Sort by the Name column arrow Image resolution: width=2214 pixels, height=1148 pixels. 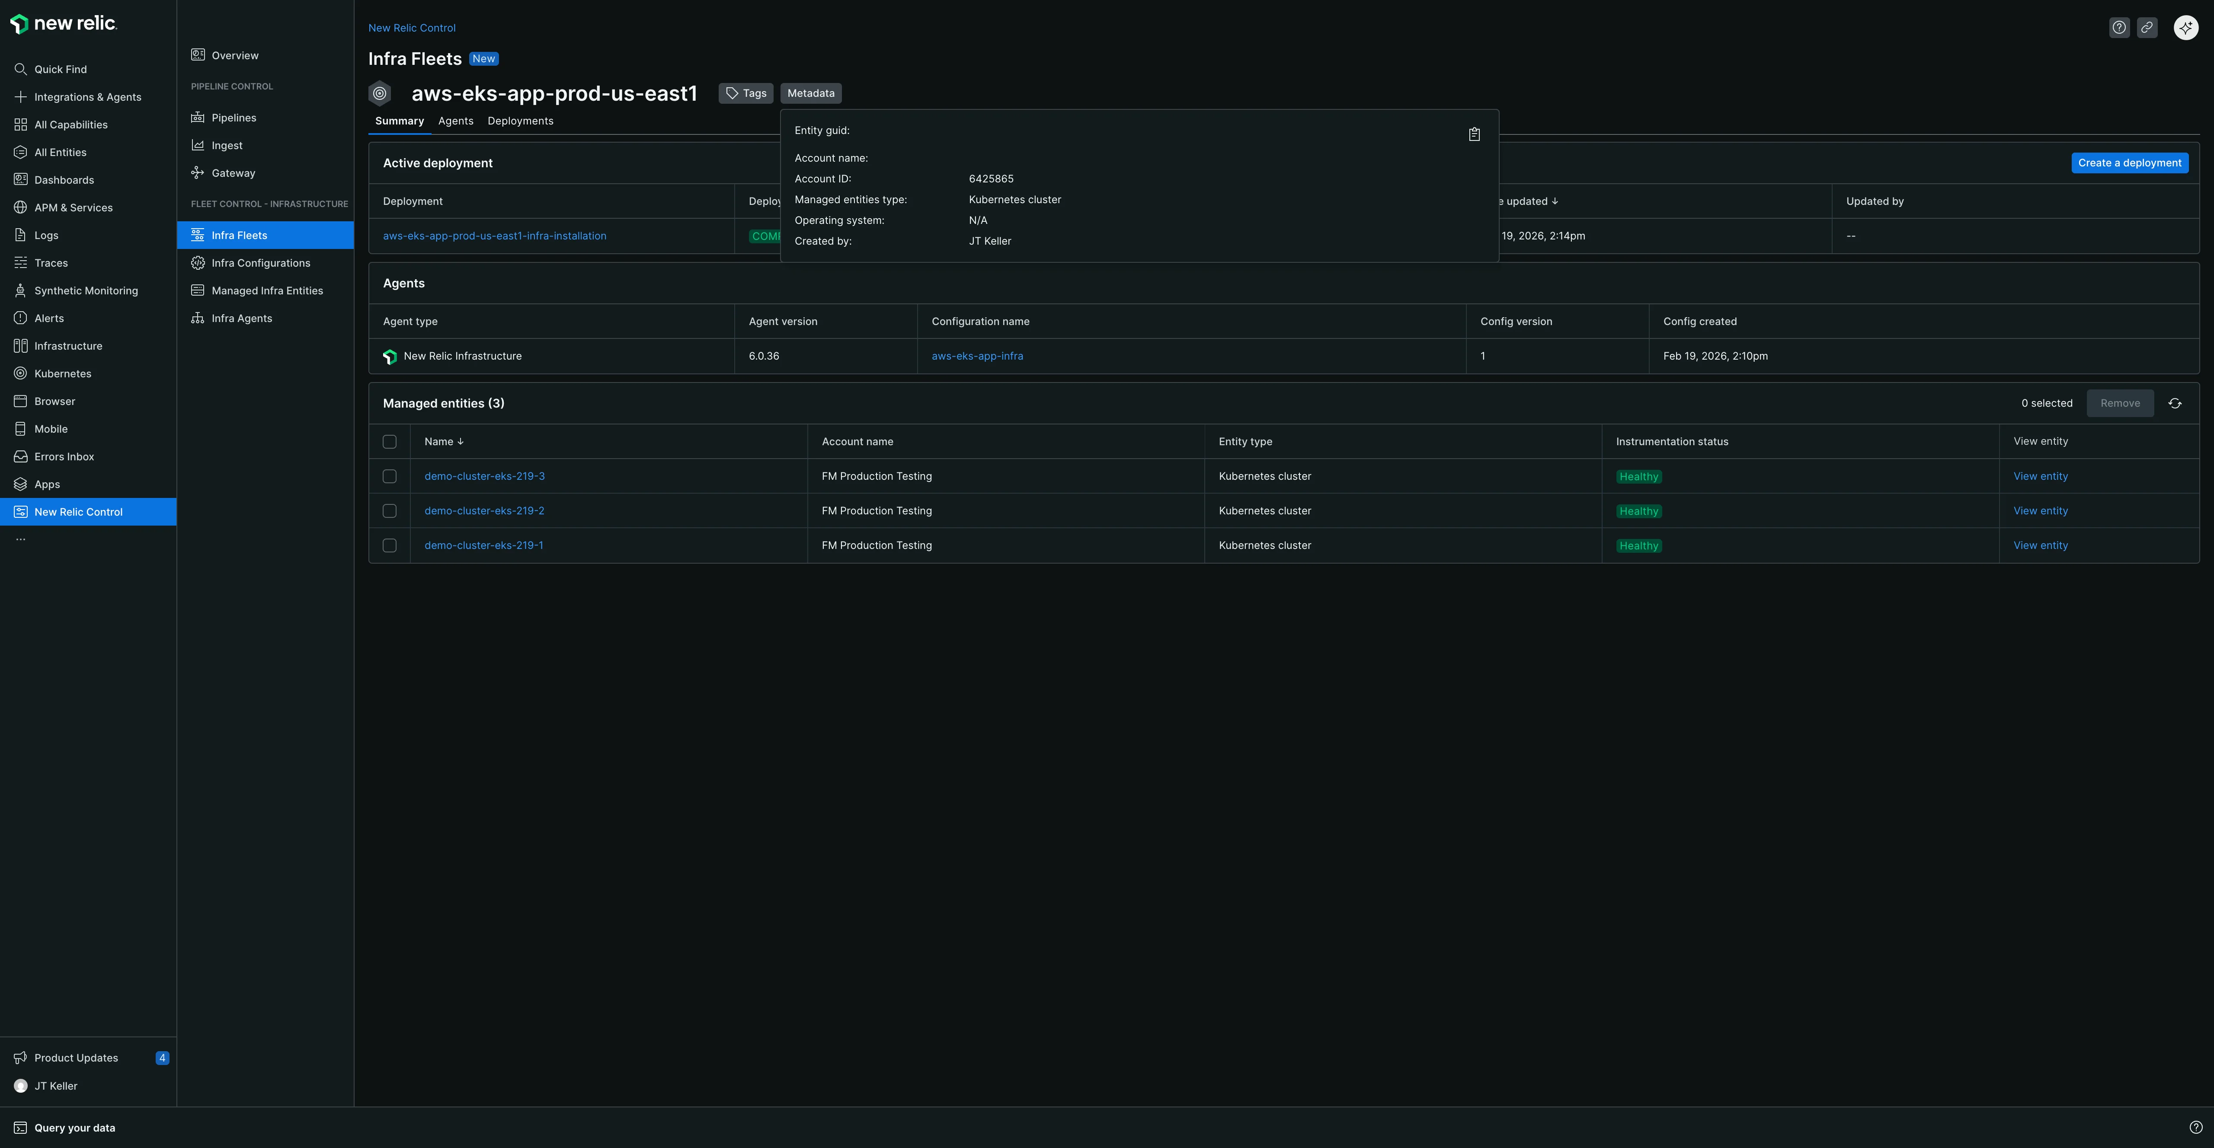pyautogui.click(x=461, y=441)
